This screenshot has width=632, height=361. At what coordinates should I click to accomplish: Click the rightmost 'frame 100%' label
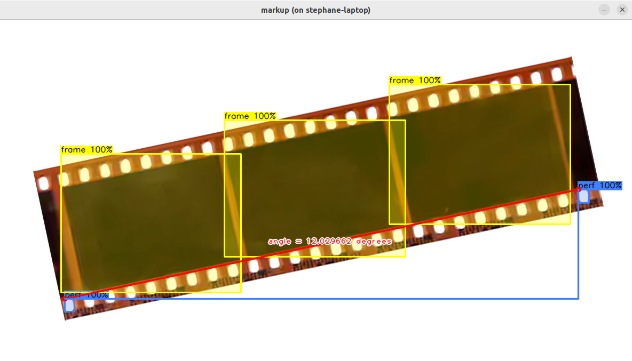[415, 81]
